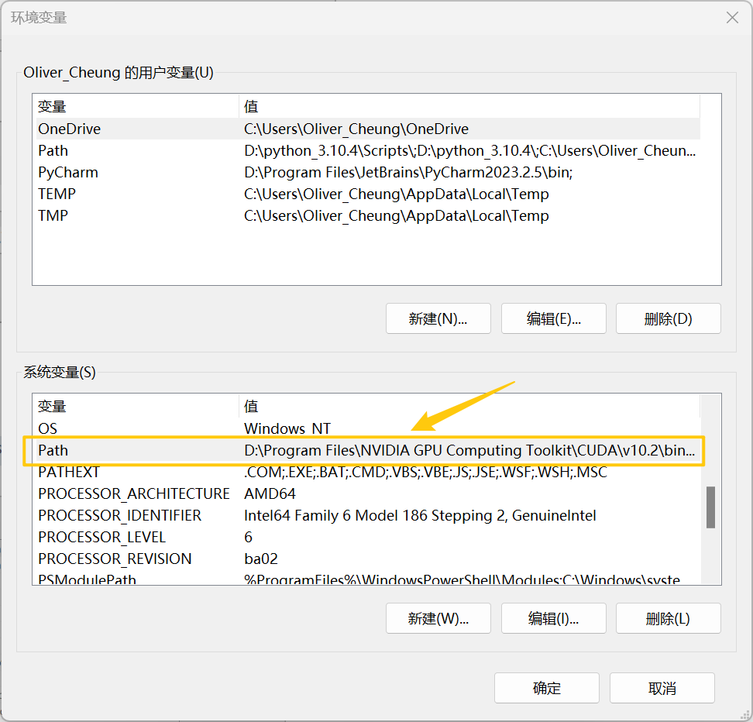The width and height of the screenshot is (753, 722).
Task: Click 新建(N) to create a user variable
Action: coord(438,318)
